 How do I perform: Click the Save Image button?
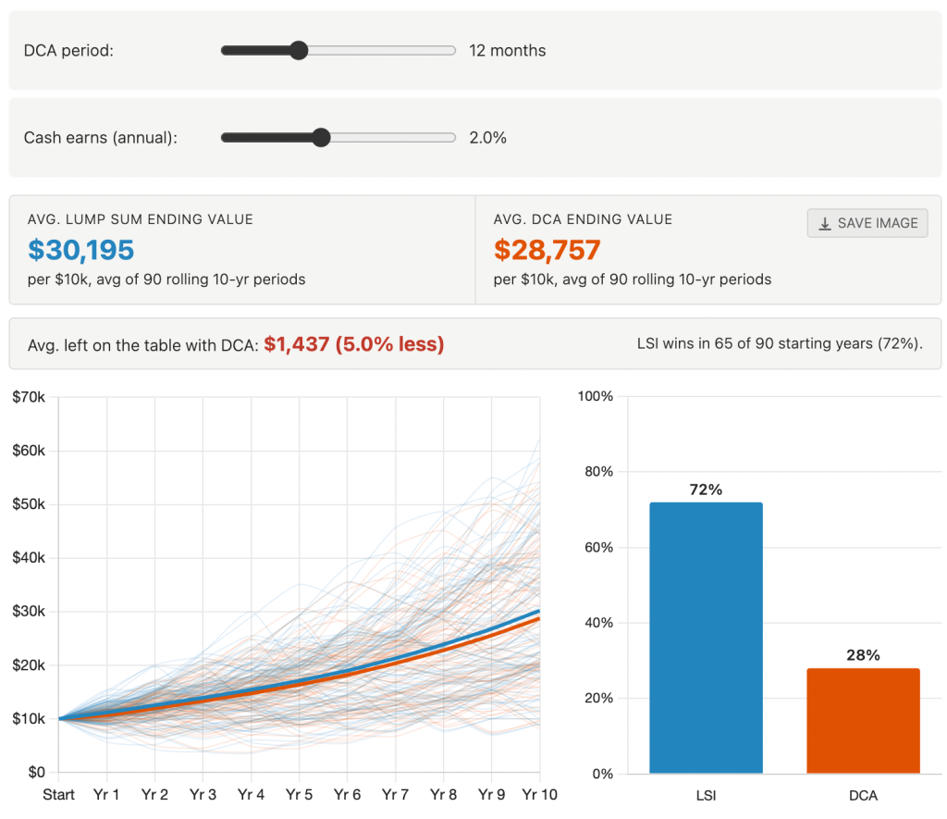(867, 223)
